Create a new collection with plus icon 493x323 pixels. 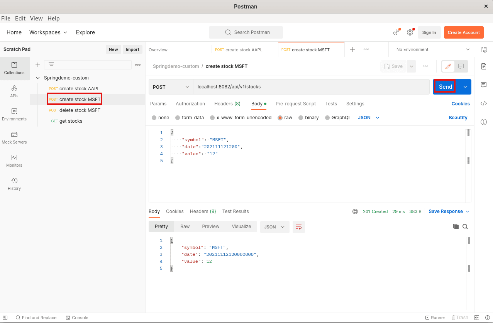pyautogui.click(x=38, y=65)
